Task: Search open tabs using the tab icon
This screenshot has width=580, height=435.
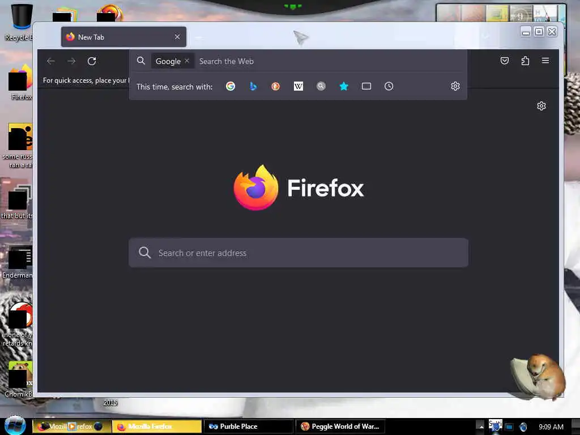Action: tap(366, 86)
